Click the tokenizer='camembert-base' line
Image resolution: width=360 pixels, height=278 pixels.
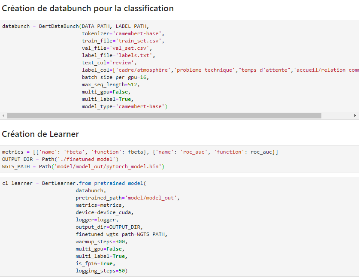pyautogui.click(x=123, y=33)
